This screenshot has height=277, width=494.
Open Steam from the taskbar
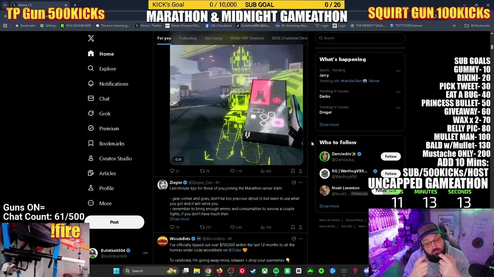[253, 271]
